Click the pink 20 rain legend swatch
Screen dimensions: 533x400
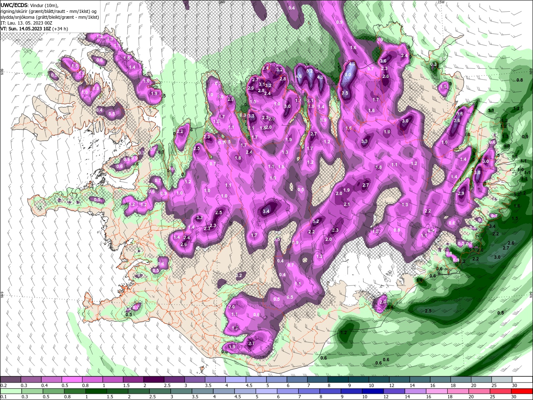[x=480, y=391]
